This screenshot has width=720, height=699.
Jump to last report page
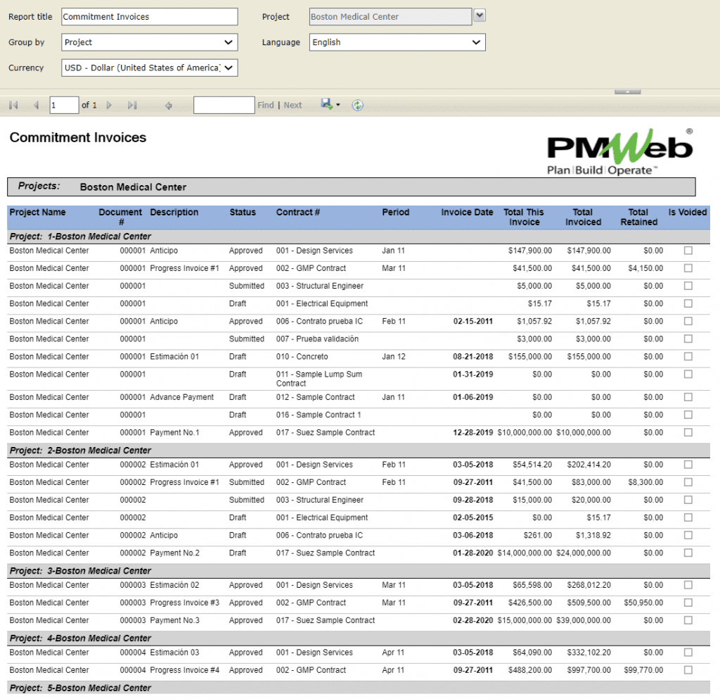pos(132,106)
